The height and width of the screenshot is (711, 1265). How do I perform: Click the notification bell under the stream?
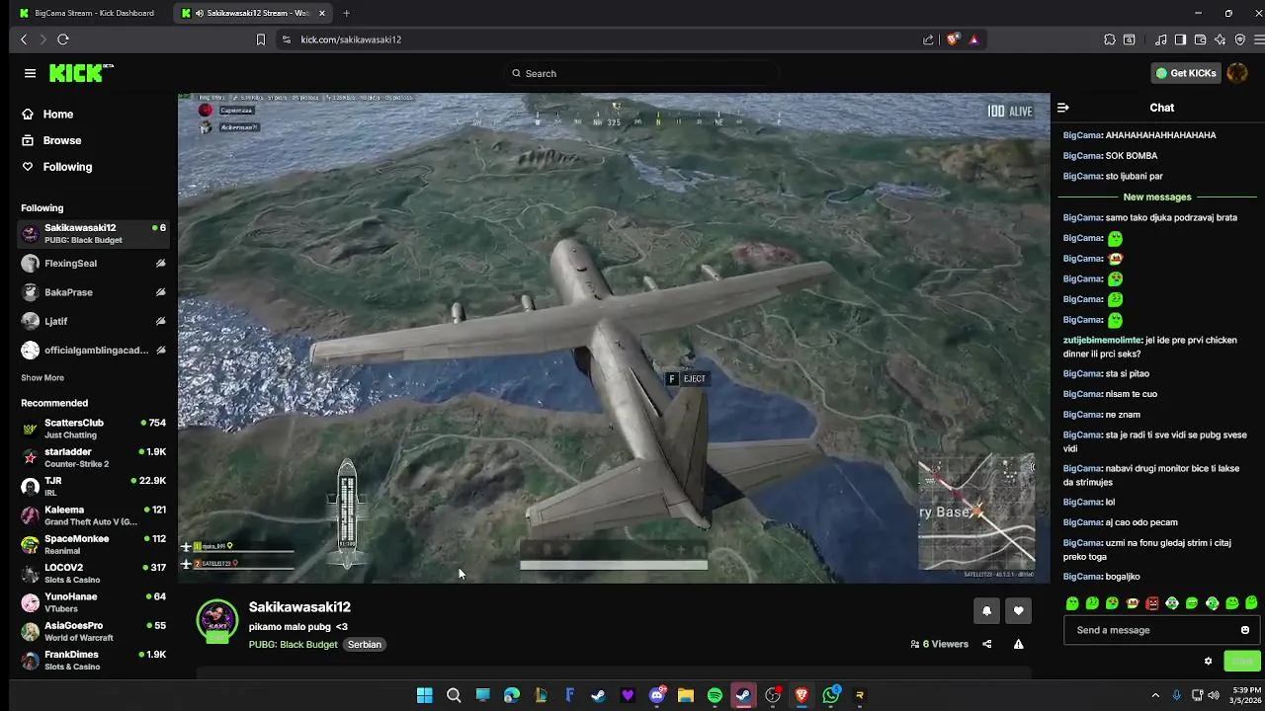pos(986,611)
